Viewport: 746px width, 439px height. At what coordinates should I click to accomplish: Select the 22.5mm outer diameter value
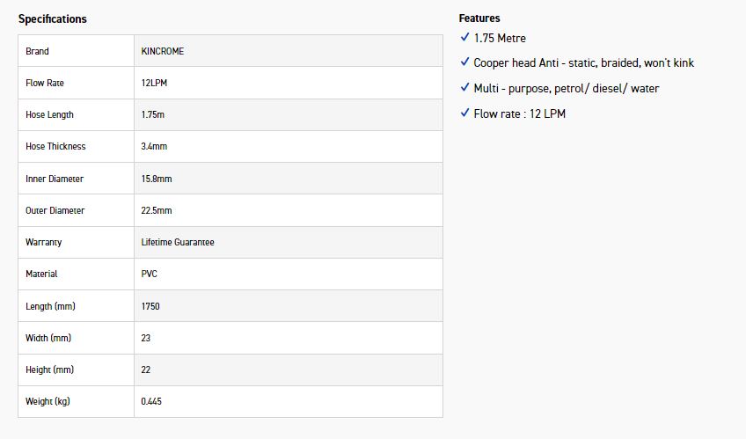(x=157, y=210)
